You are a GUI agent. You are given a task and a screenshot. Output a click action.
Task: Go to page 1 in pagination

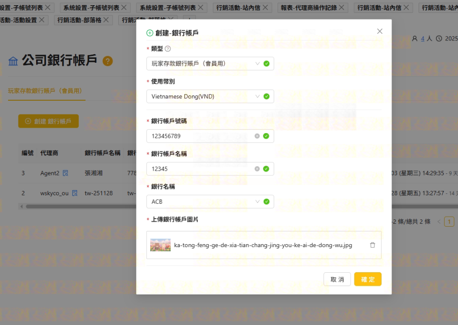[449, 221]
